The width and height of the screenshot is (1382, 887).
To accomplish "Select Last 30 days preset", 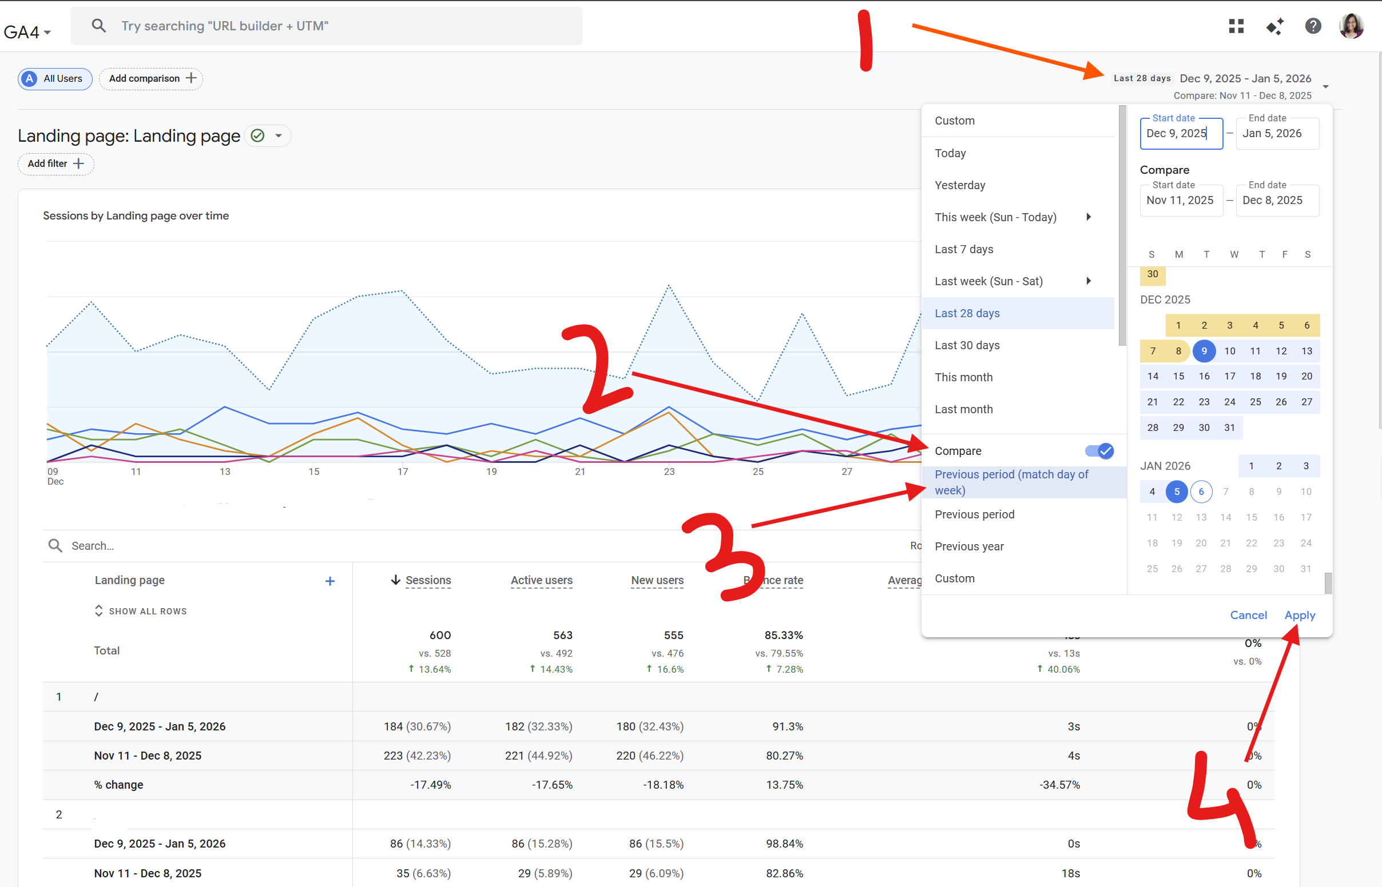I will click(x=1018, y=345).
